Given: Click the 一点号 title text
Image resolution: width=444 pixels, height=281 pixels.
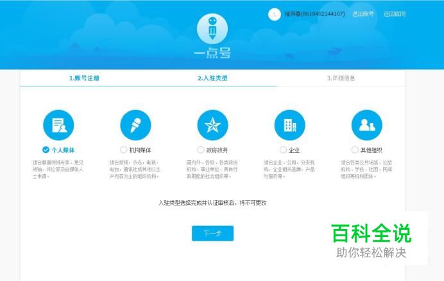Looking at the screenshot, I should (212, 53).
